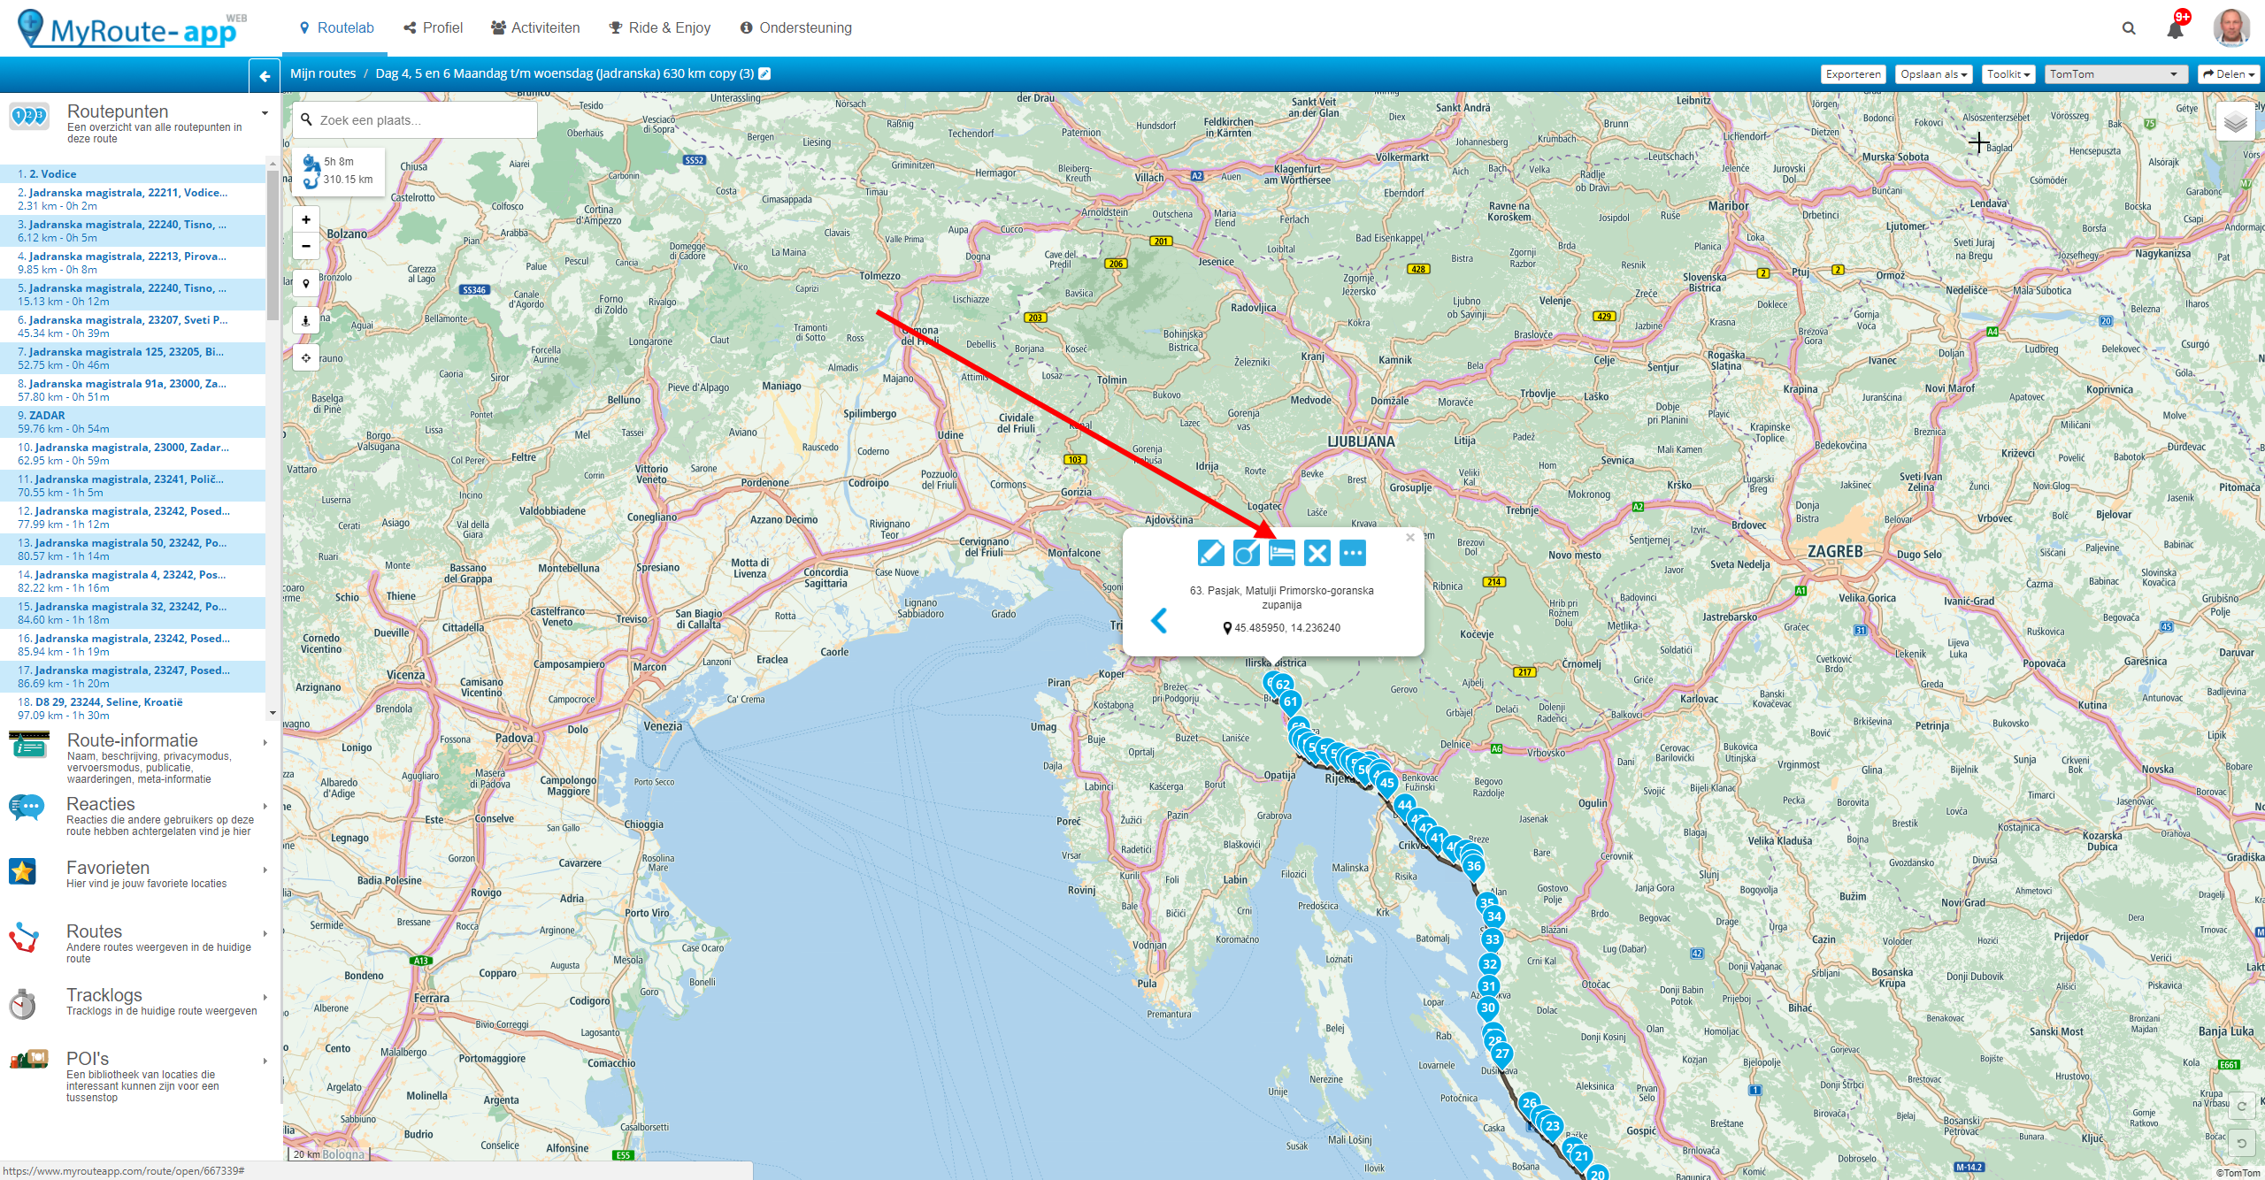Screen dimensions: 2265x1180
Task: Click the Zoek een plaats search field
Action: point(416,120)
